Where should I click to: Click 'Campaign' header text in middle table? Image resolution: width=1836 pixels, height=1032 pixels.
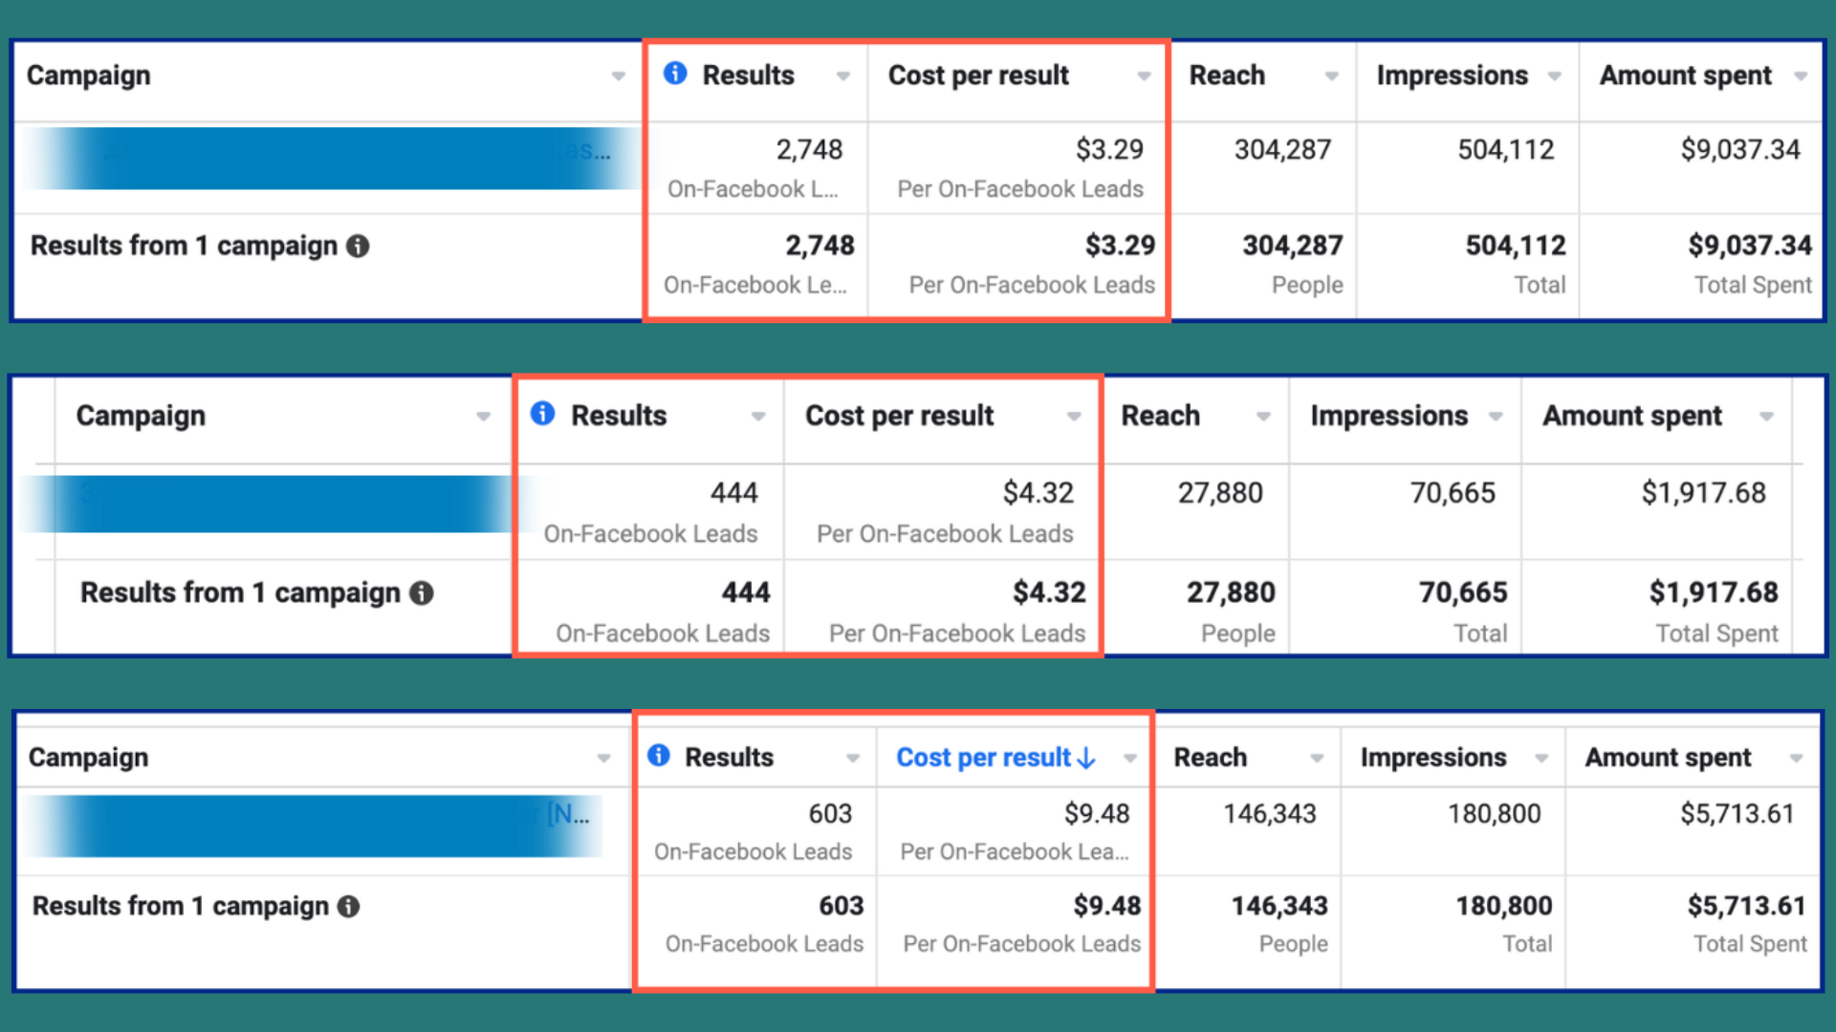tap(141, 416)
